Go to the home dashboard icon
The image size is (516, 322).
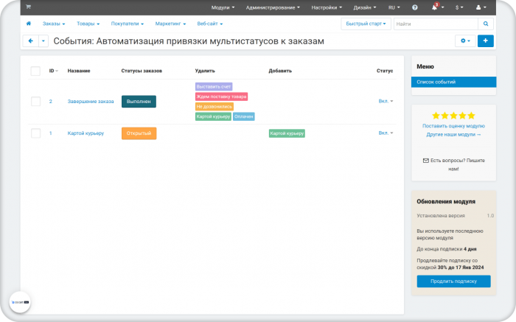[x=29, y=24]
